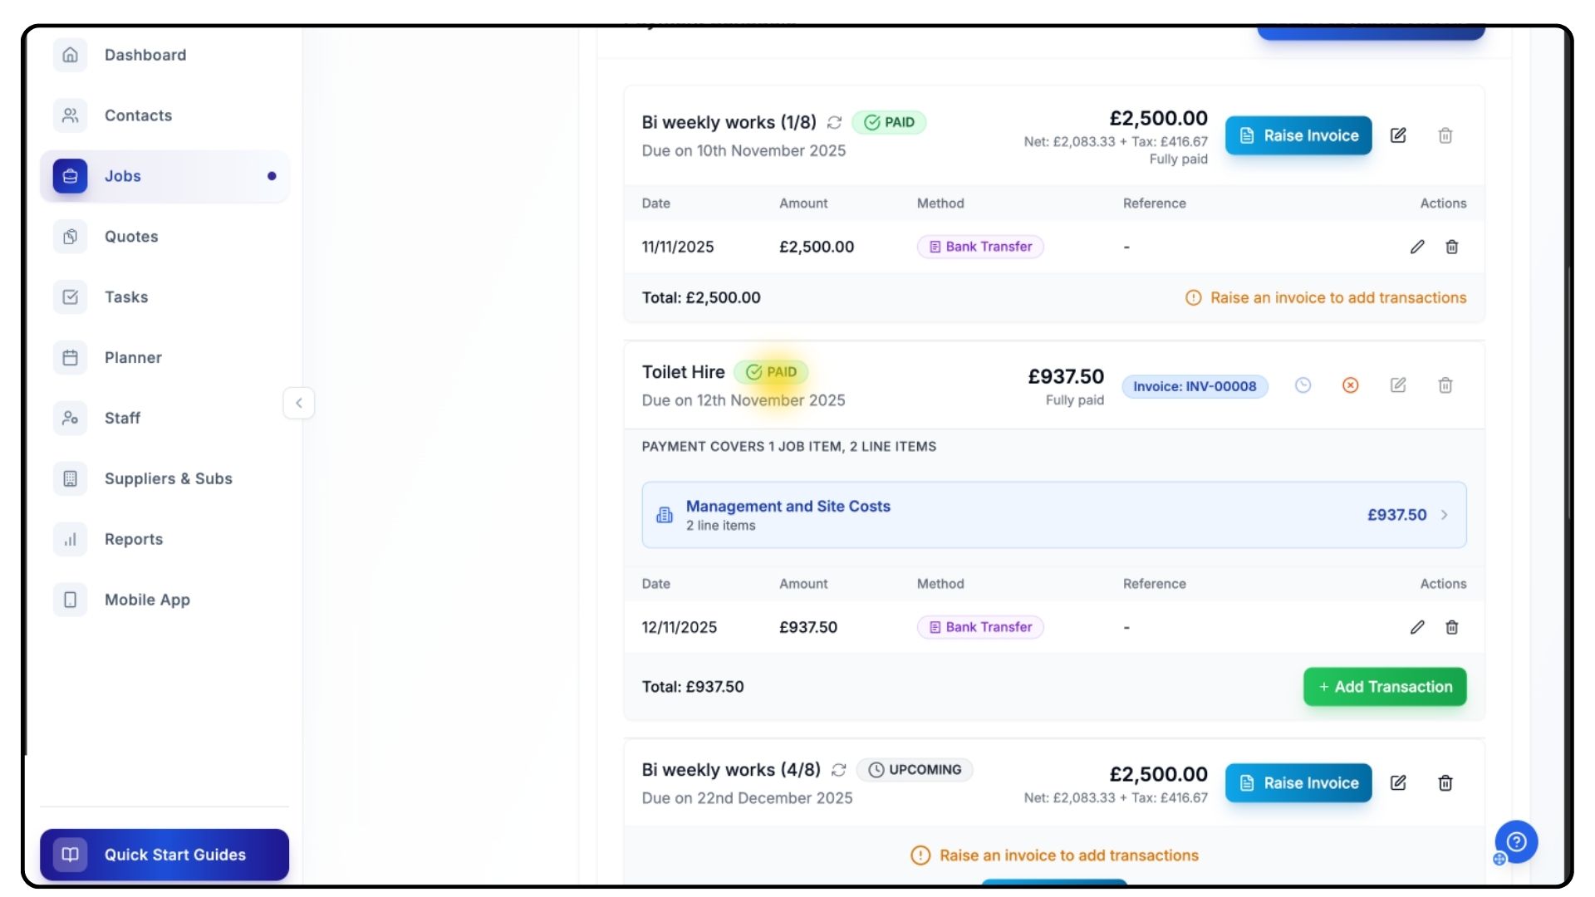
Task: Click the recurring icon next to Bi weekly works (4/8)
Action: tap(839, 770)
